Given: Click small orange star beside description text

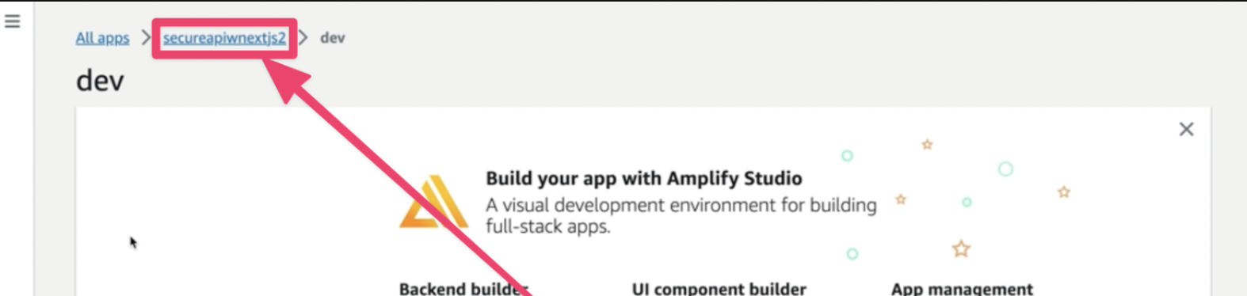Looking at the screenshot, I should (x=901, y=199).
